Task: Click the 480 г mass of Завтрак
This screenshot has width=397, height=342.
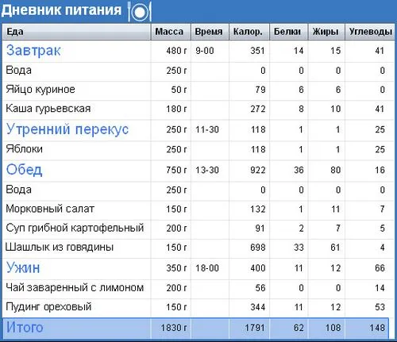Action: point(176,51)
